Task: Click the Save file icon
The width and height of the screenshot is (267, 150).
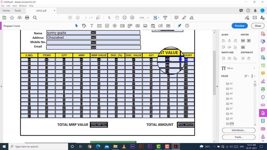Action: (x=4, y=17)
